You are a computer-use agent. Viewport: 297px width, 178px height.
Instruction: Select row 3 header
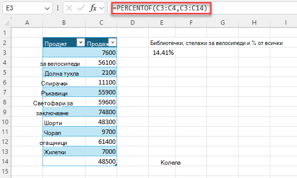pos(5,52)
